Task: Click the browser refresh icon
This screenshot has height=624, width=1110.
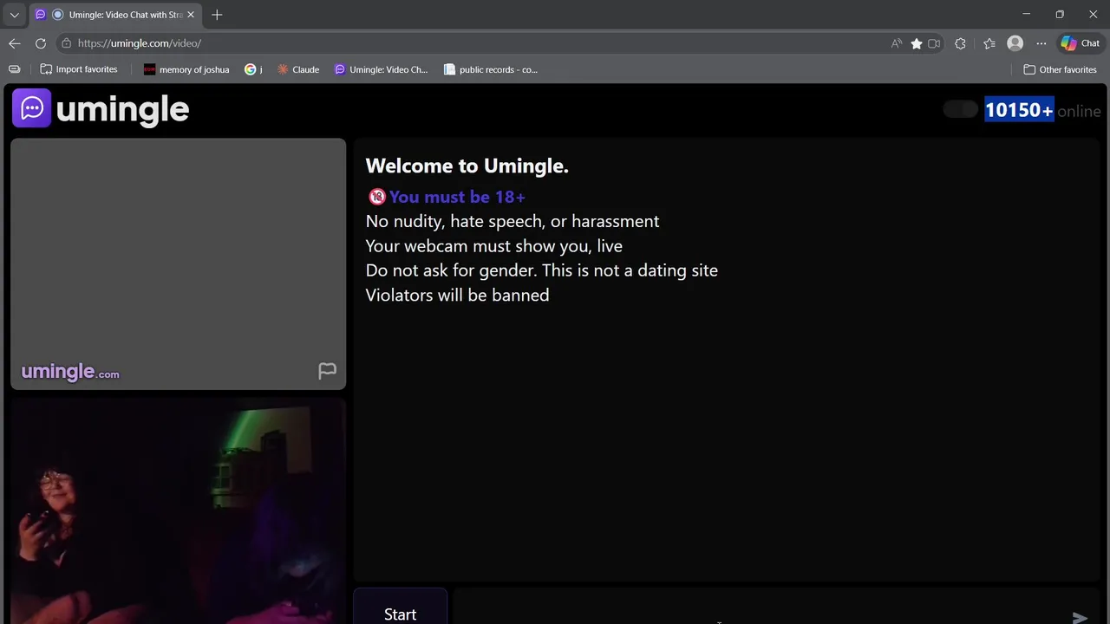Action: pos(41,43)
